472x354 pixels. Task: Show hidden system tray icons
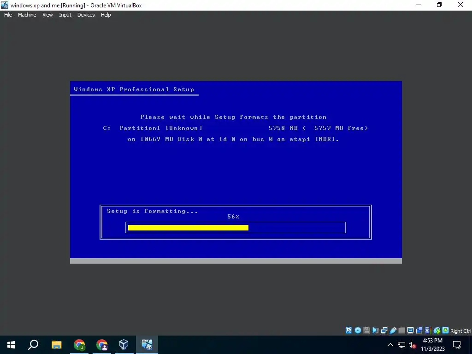click(x=390, y=345)
